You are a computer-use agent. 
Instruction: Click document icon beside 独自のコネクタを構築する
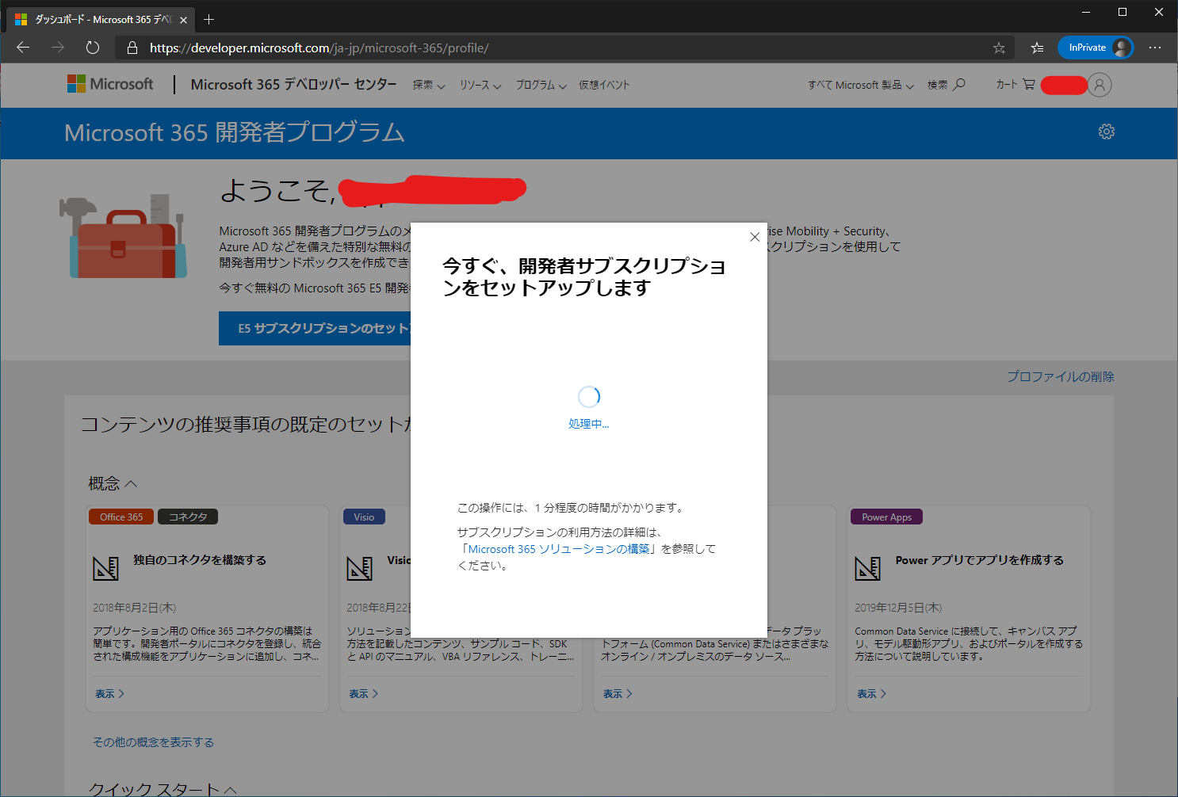[x=105, y=568]
